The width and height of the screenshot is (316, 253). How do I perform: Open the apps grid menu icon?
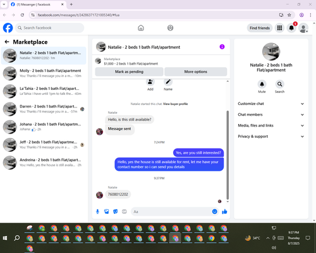click(279, 28)
